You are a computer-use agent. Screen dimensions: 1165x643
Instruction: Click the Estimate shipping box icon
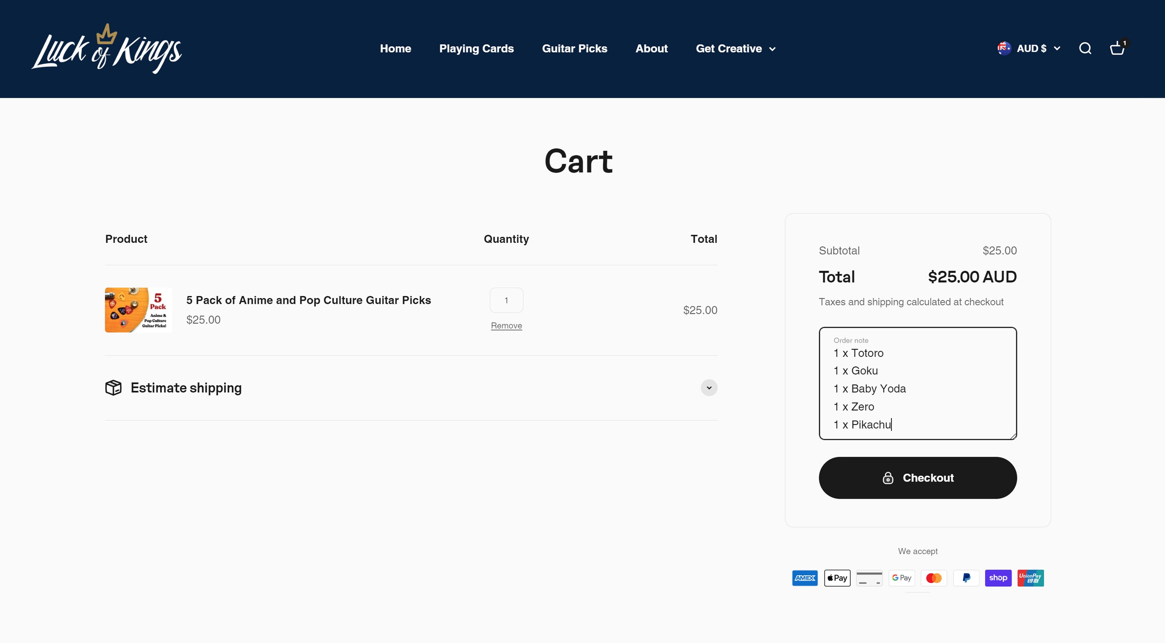click(x=114, y=387)
